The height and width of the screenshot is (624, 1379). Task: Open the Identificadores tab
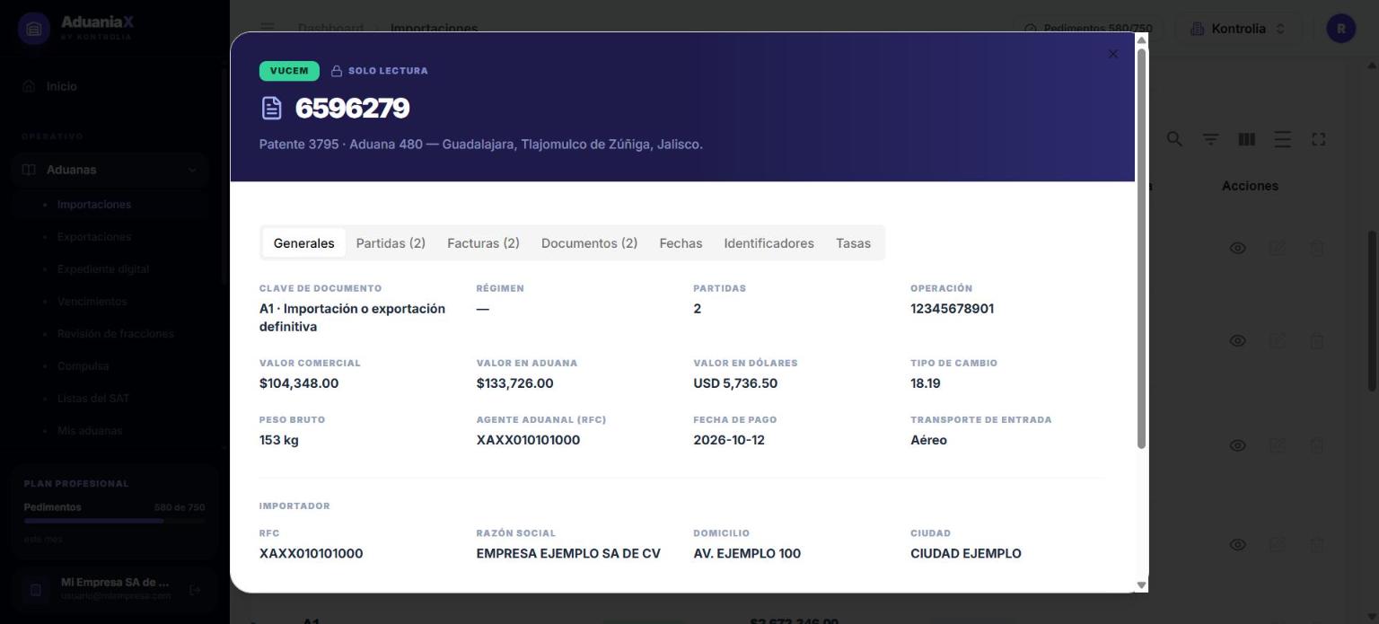coord(769,243)
